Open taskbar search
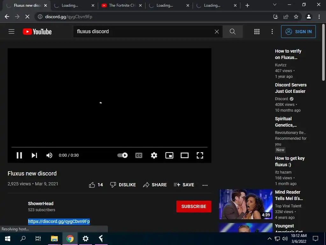Image resolution: width=326 pixels, height=245 pixels. click(x=23, y=239)
